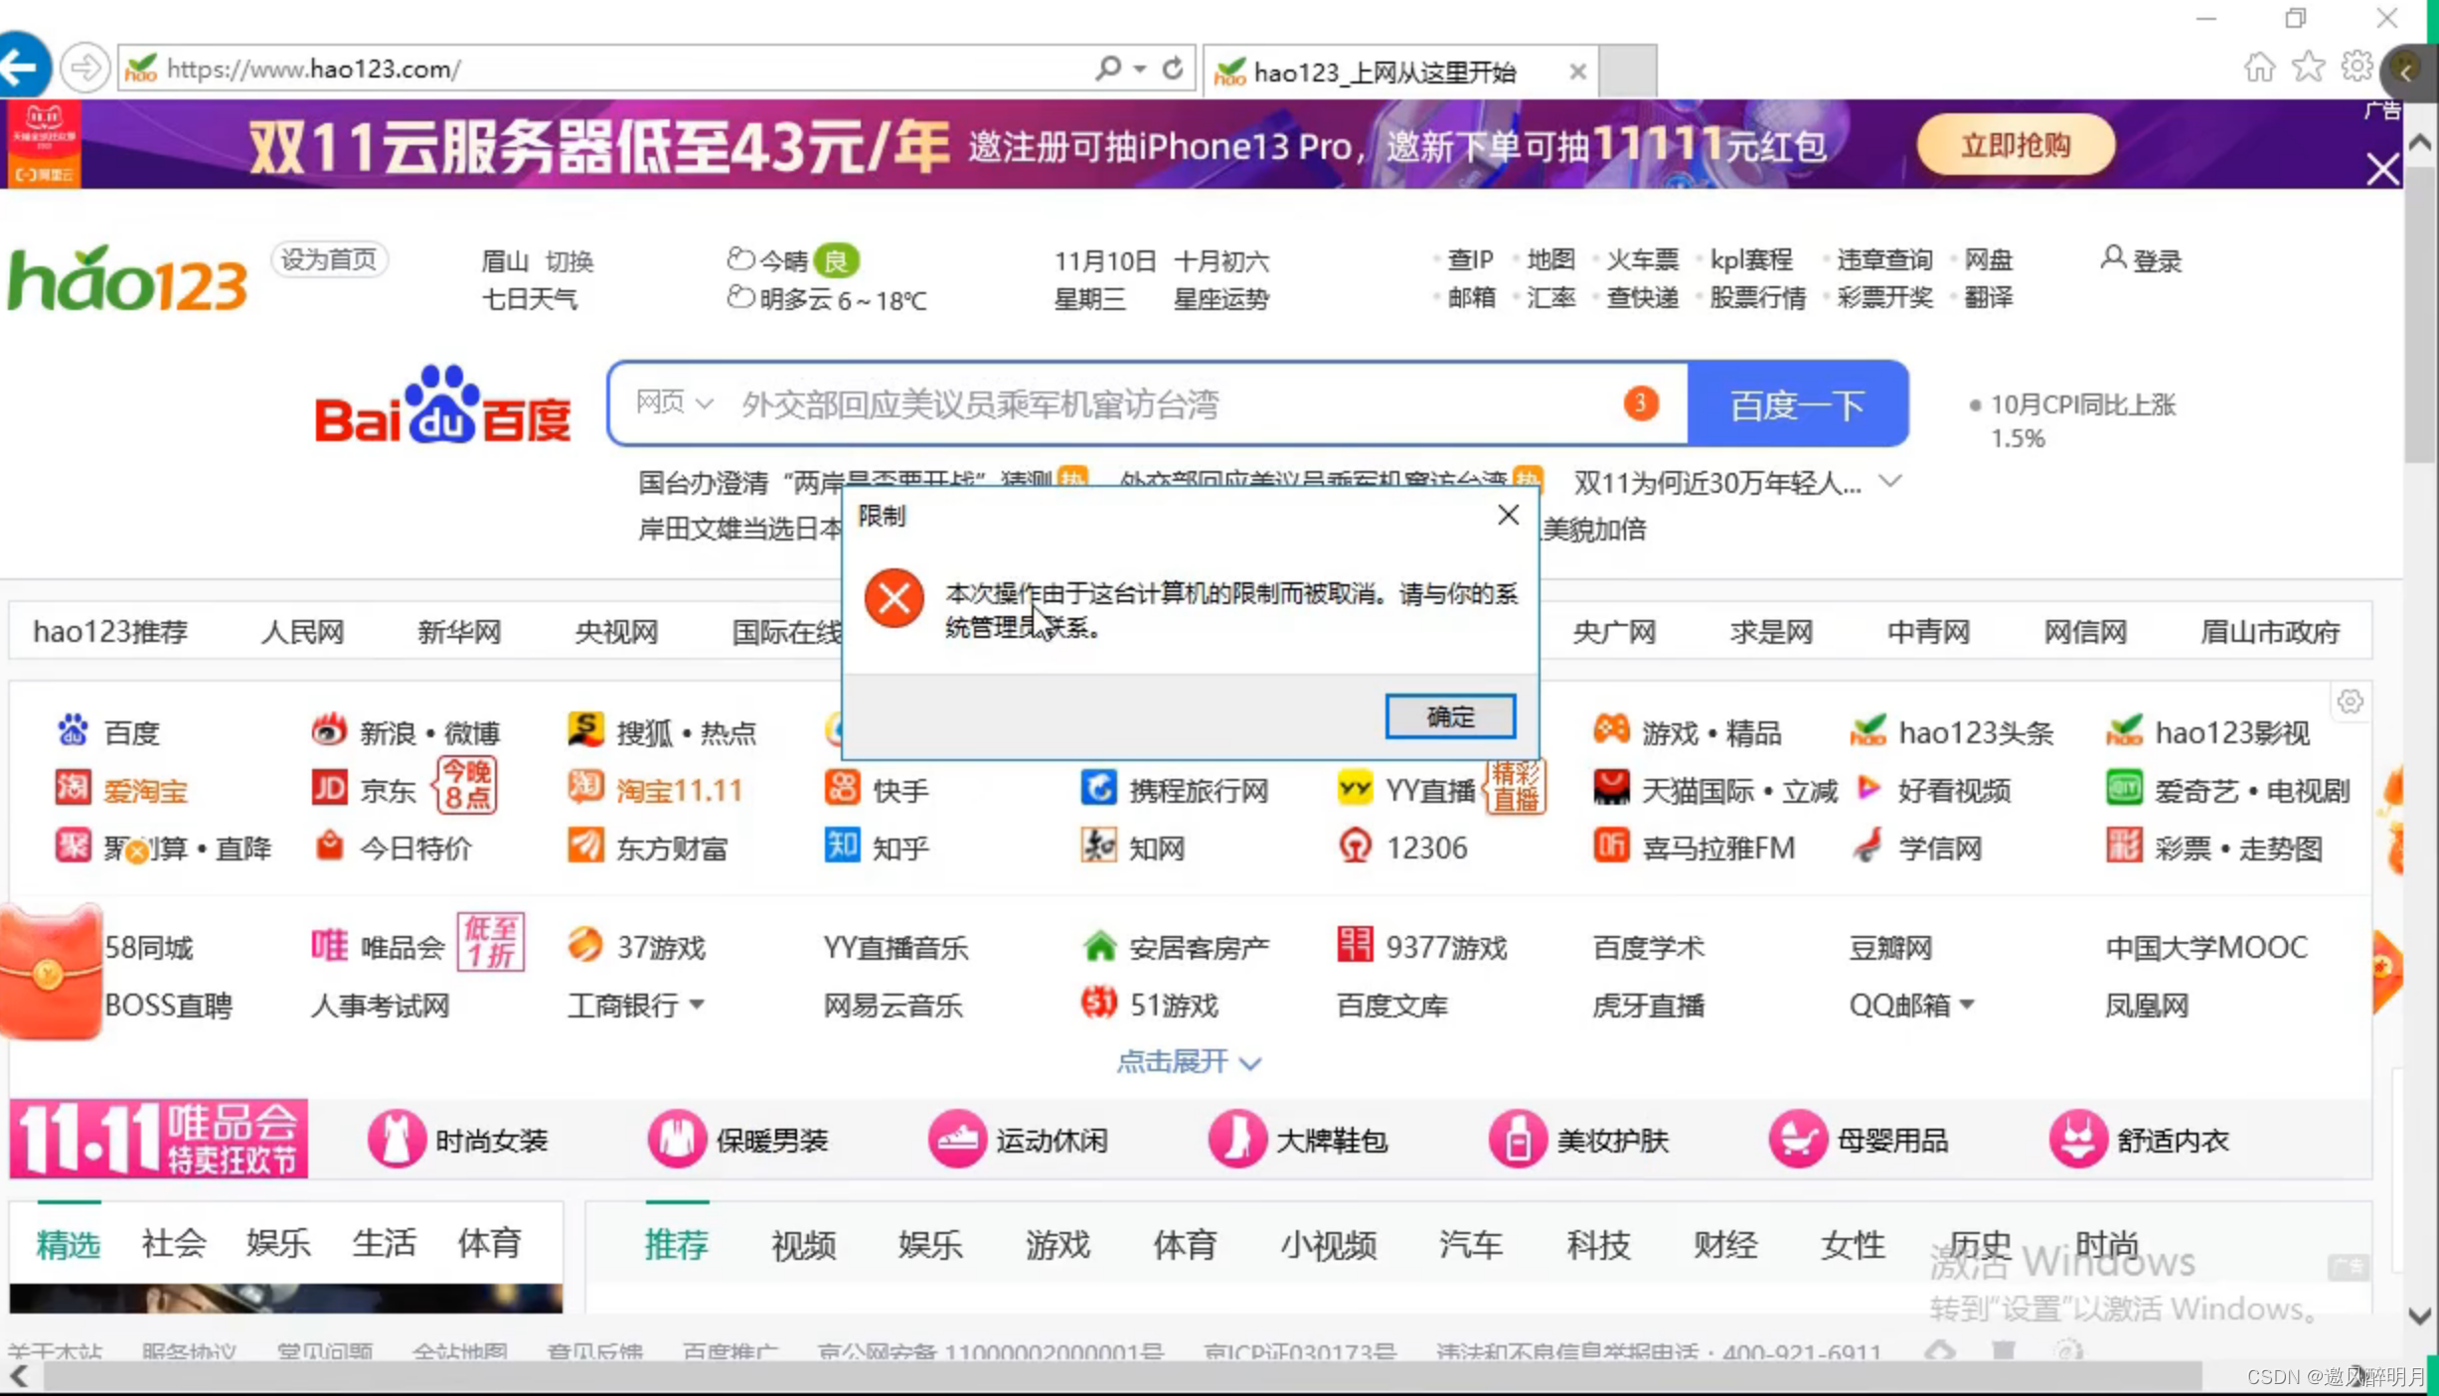
Task: Open 星座运势 link
Action: point(1220,299)
